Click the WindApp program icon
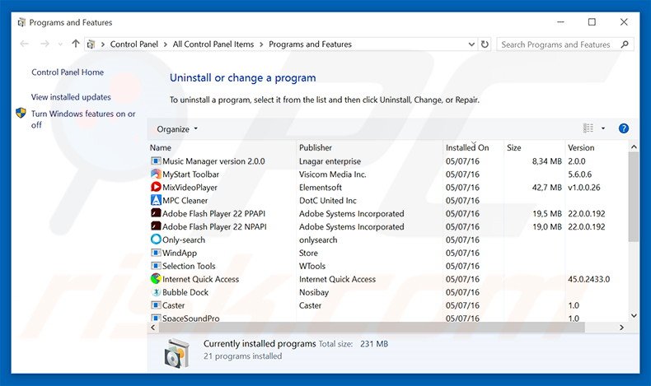 pyautogui.click(x=156, y=253)
